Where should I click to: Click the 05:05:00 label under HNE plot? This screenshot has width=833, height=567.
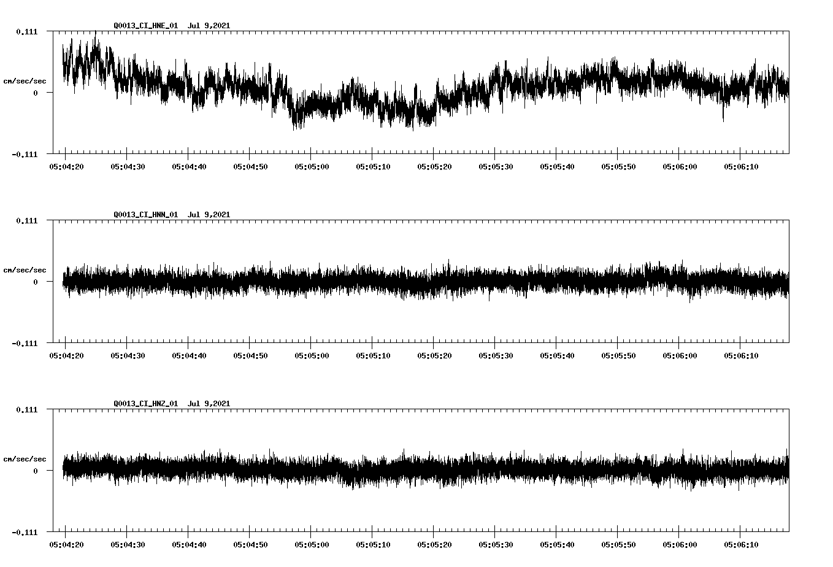pos(312,166)
